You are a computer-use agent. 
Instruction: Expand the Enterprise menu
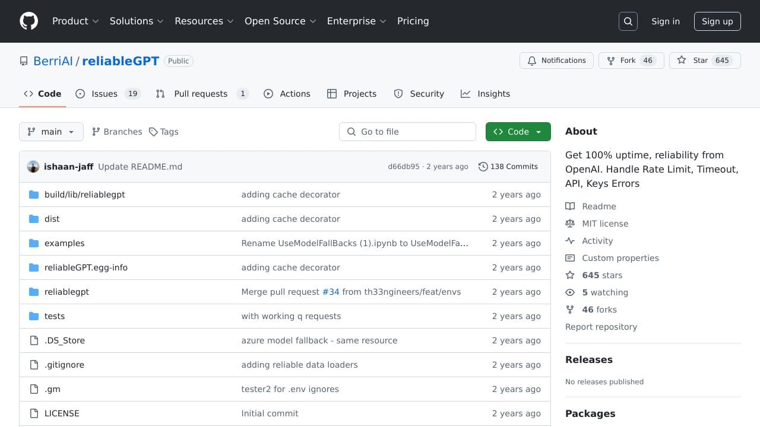(x=357, y=21)
